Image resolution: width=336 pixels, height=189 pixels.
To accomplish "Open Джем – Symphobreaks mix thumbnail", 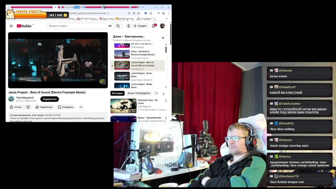I will (123, 119).
